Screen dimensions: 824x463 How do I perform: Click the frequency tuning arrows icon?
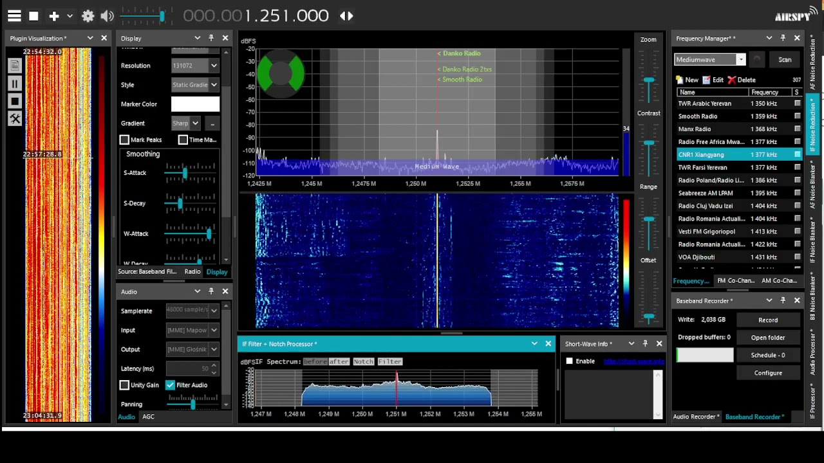click(x=346, y=16)
